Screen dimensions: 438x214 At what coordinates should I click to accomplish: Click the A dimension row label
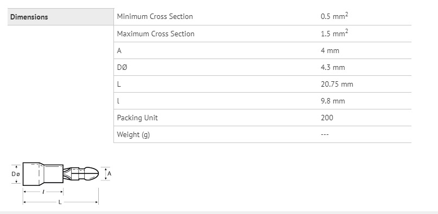119,51
